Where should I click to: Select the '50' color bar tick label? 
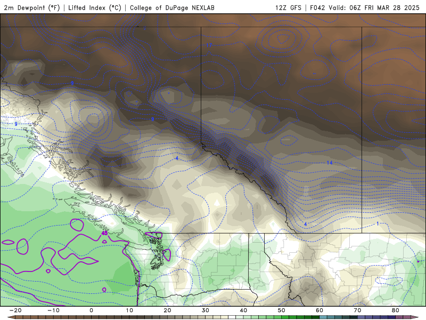pyautogui.click(x=282, y=310)
